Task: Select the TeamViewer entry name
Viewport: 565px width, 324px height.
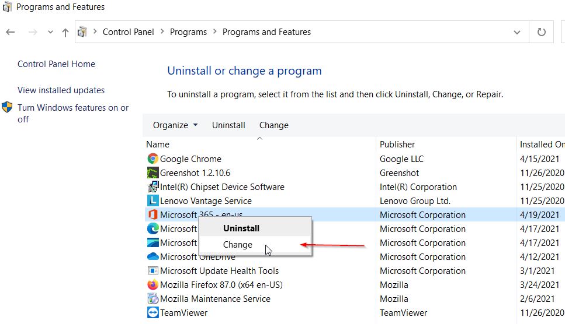Action: [x=184, y=313]
